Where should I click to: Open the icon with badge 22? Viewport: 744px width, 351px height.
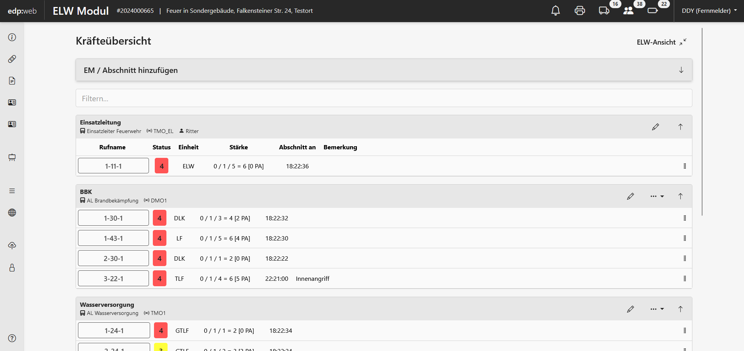[x=653, y=11]
